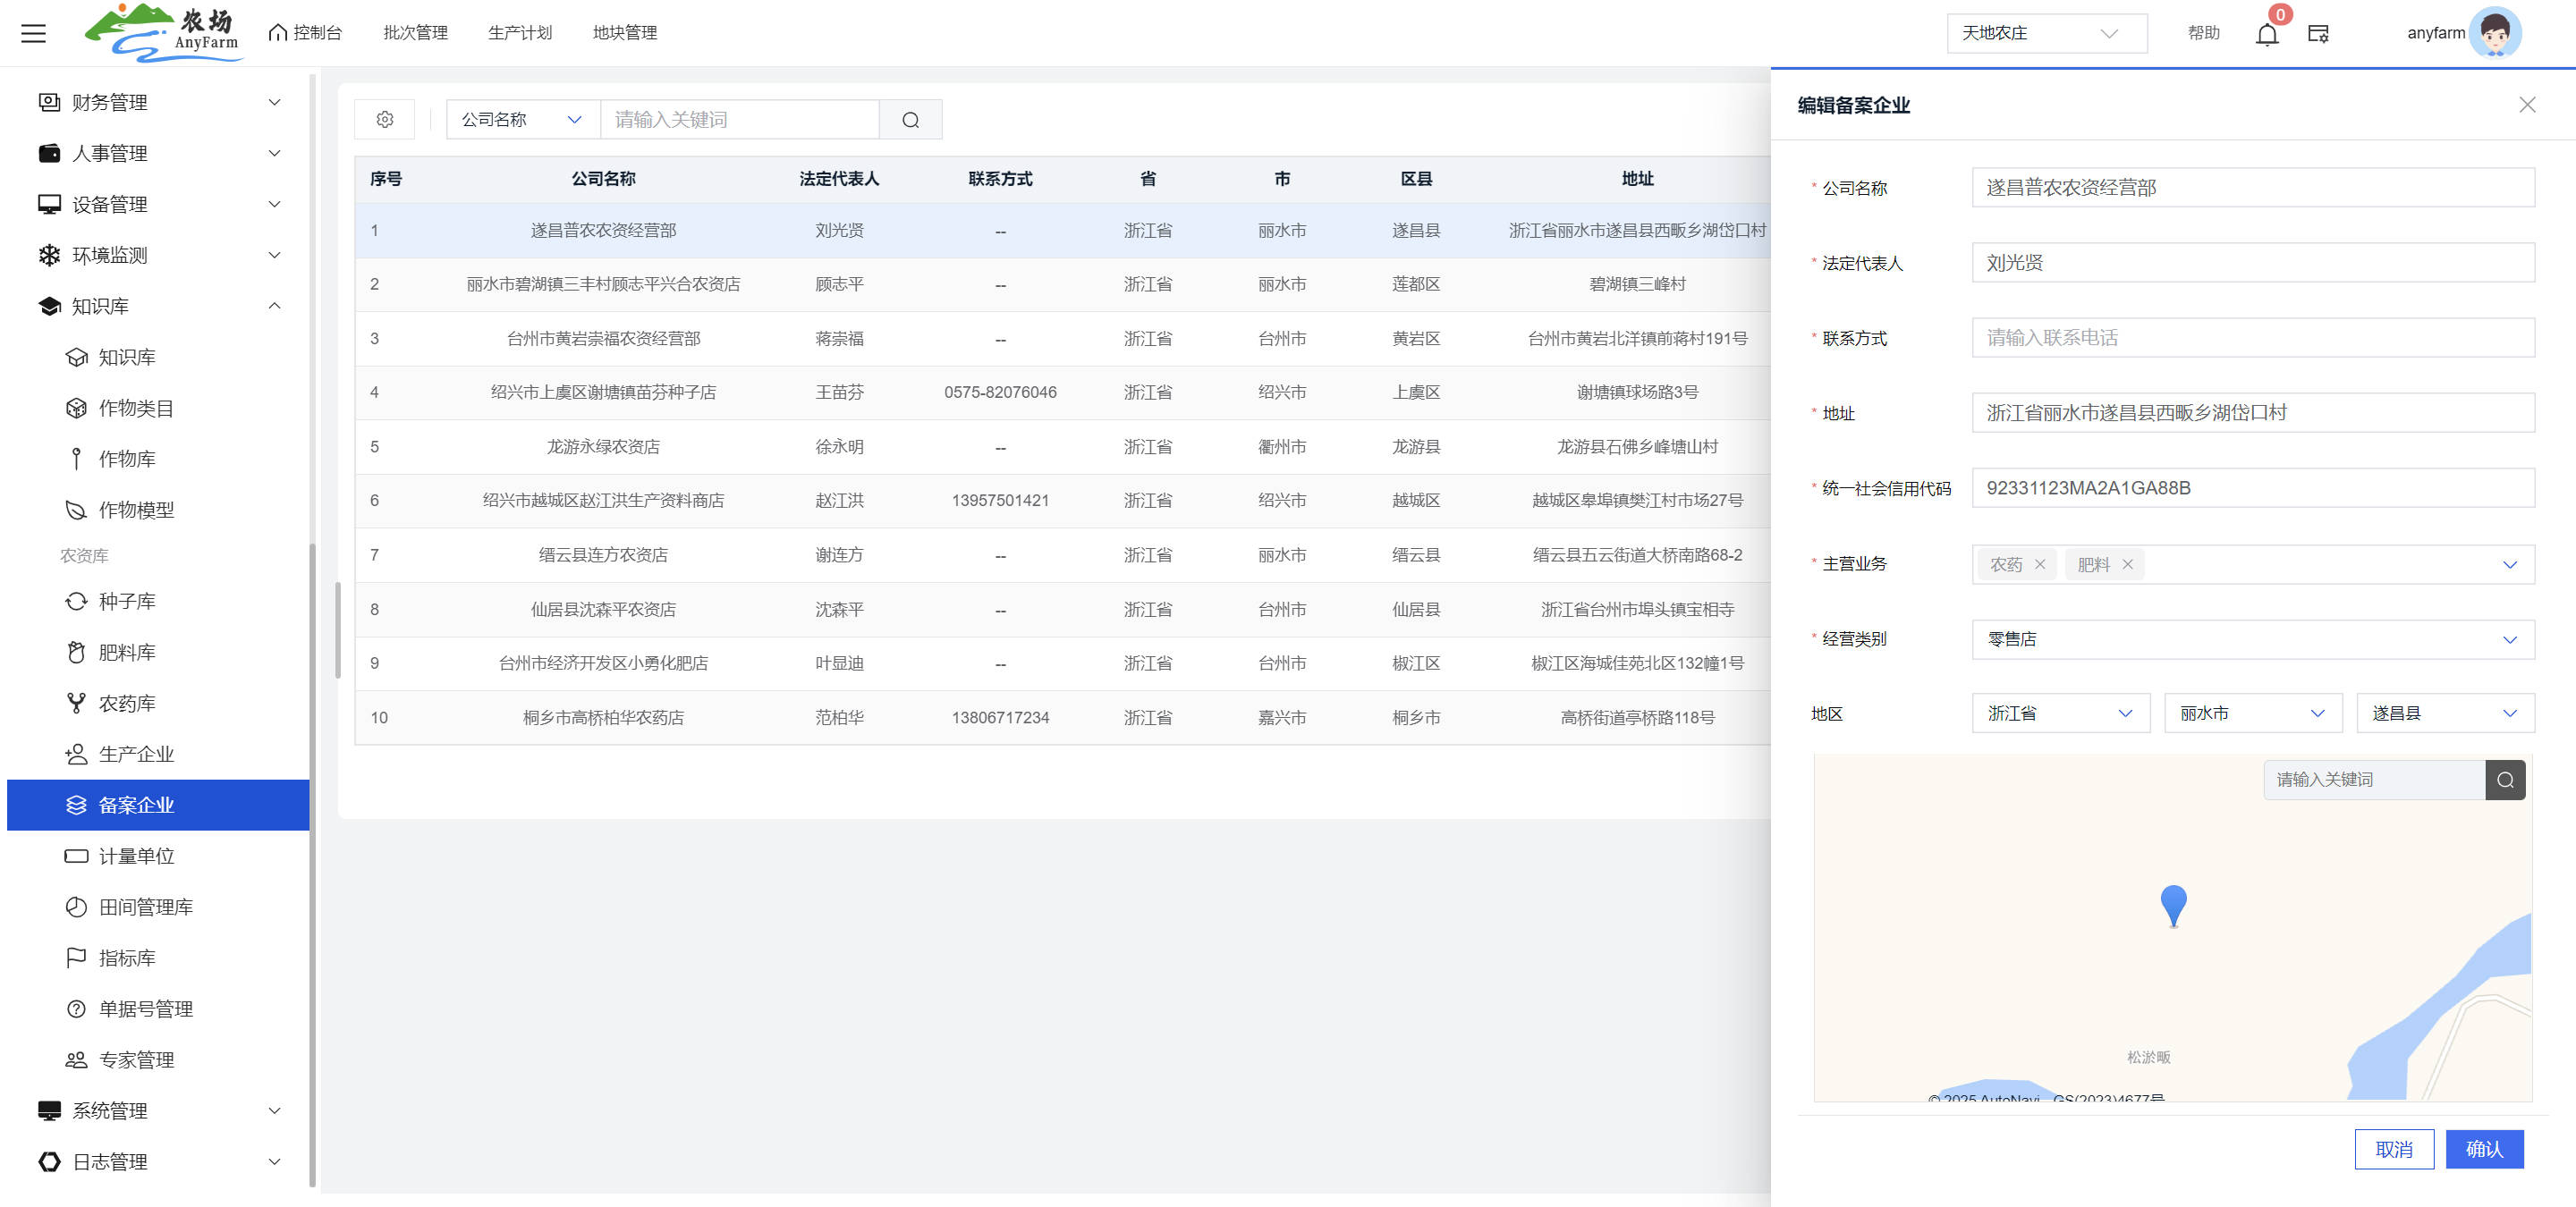Viewport: 2576px width, 1207px height.
Task: Open 种子库 in the sidebar
Action: pyautogui.click(x=127, y=602)
